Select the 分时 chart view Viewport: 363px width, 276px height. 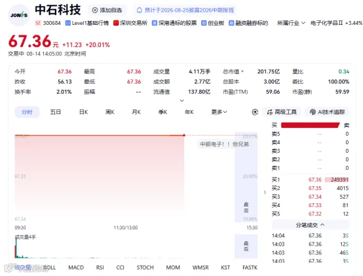coord(27,112)
